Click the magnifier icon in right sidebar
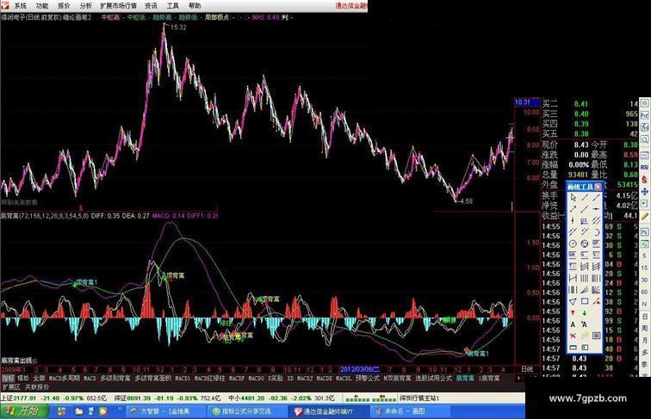651x419 pixels. pos(644,139)
